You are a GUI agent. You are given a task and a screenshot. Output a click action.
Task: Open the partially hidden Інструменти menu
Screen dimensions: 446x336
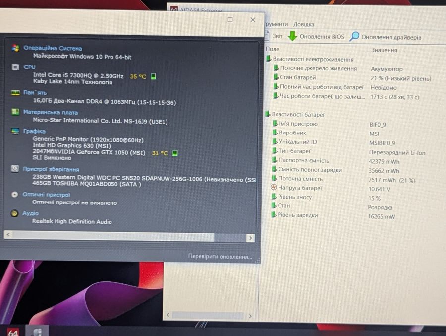tap(276, 24)
